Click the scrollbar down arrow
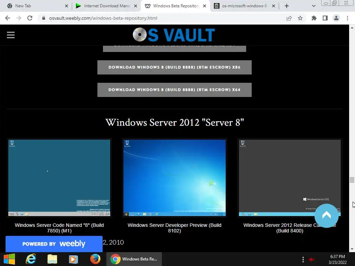 pyautogui.click(x=352, y=249)
